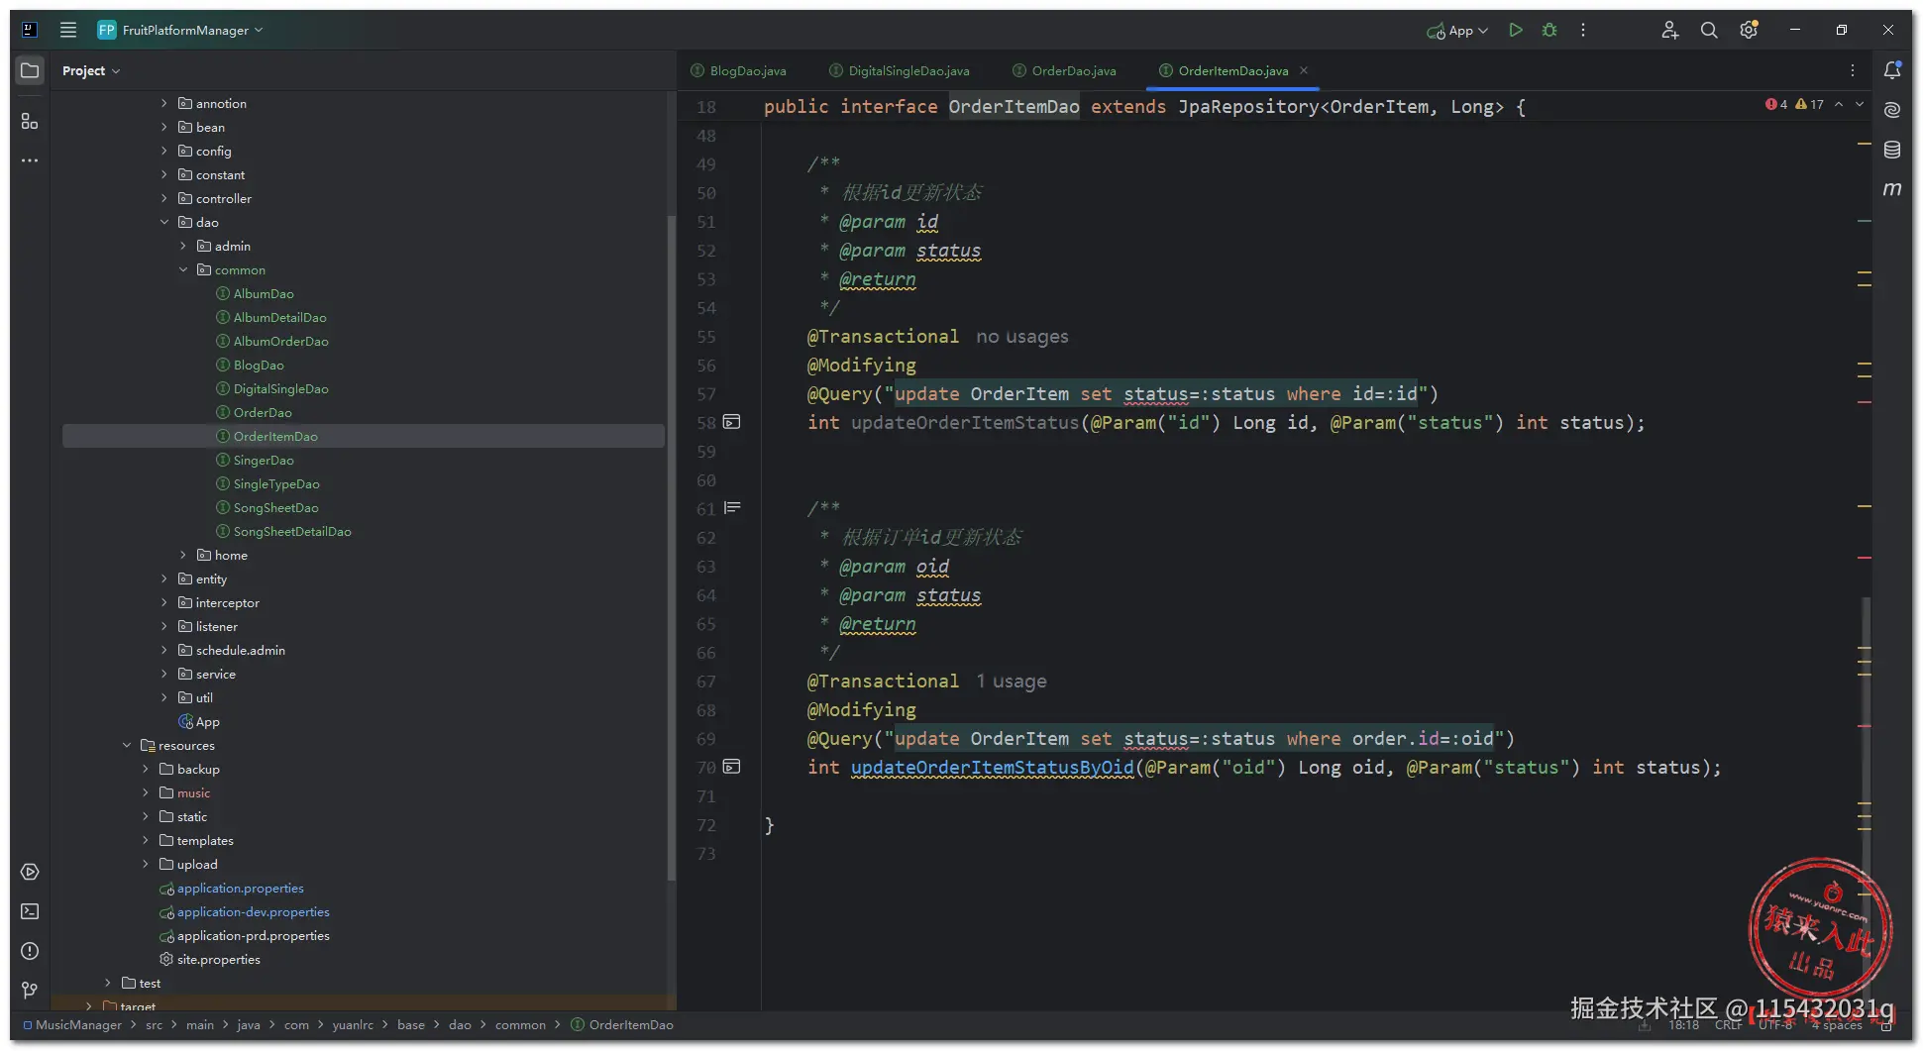The height and width of the screenshot is (1051, 1923).
Task: Open the main menu hamburger icon
Action: point(68,30)
